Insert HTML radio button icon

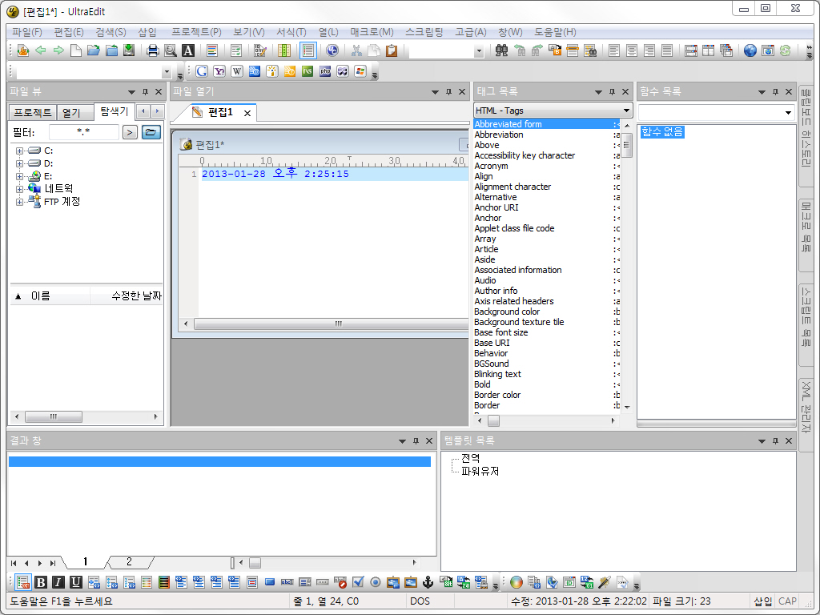375,582
